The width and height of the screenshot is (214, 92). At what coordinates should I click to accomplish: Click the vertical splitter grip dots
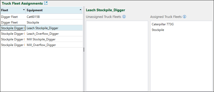click(x=84, y=50)
